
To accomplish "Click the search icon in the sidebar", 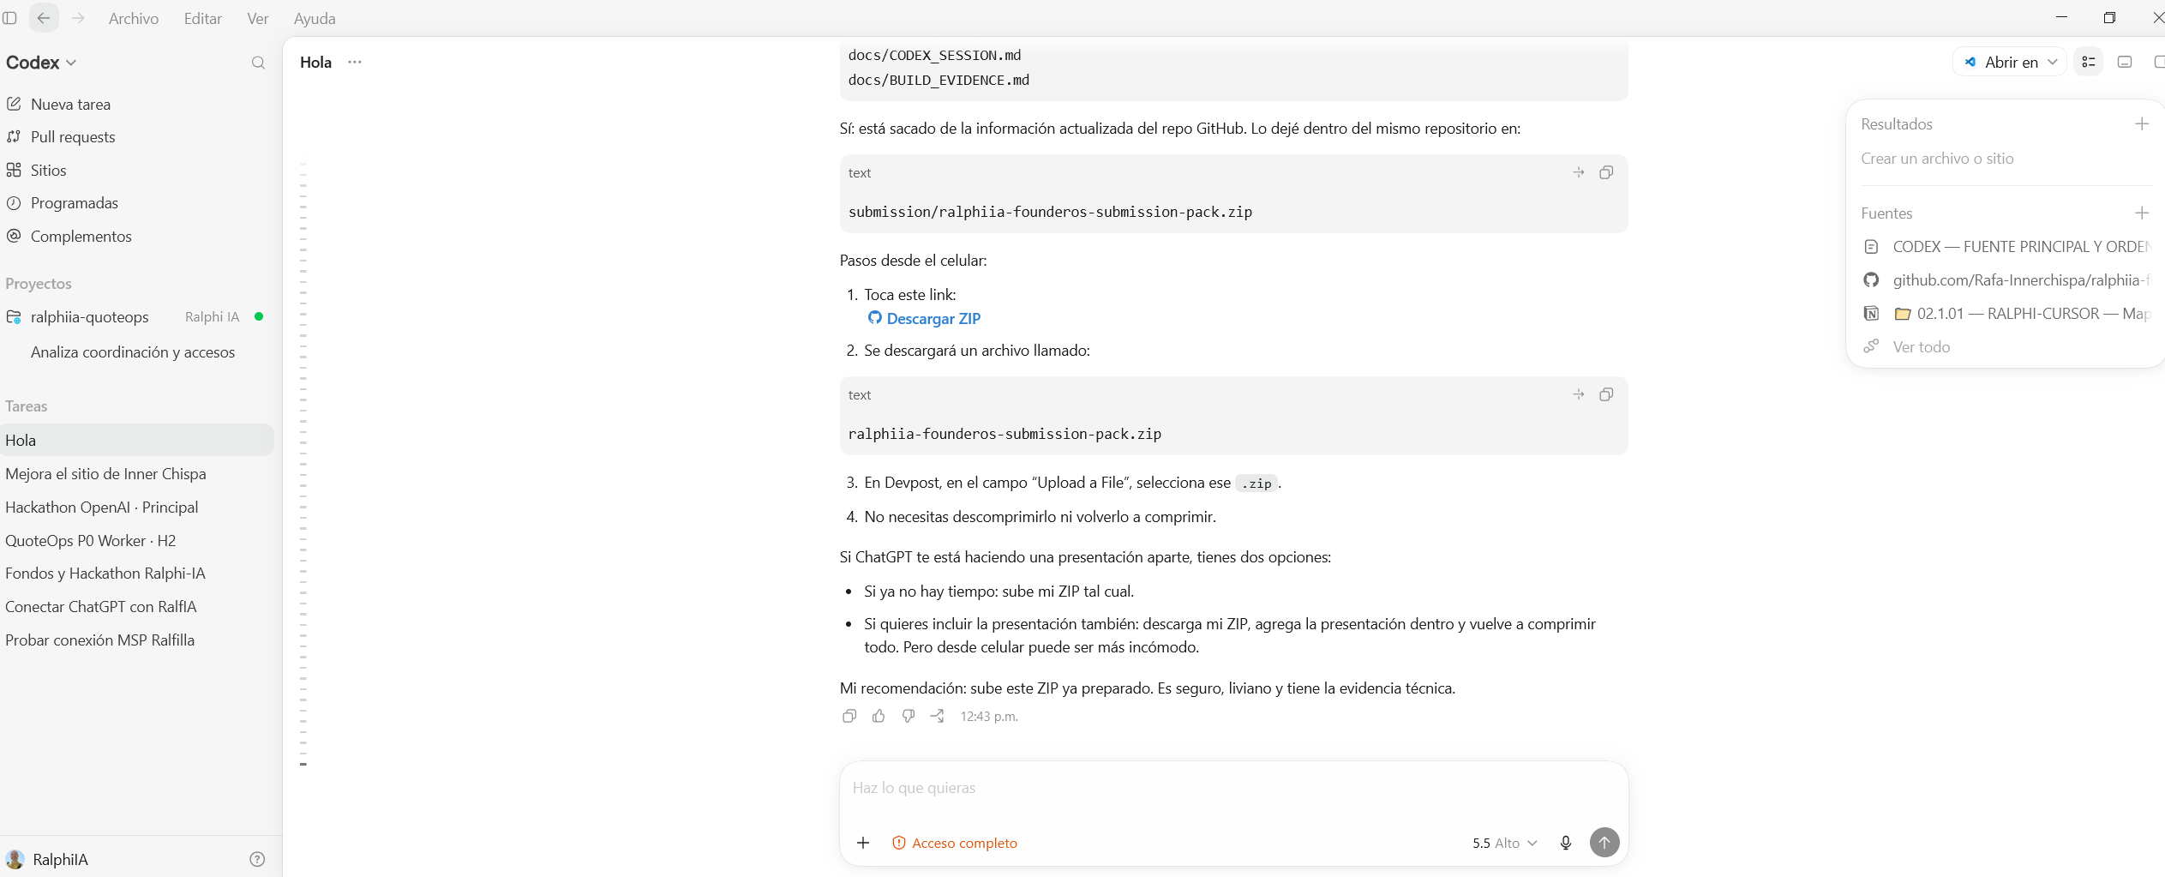I will [x=258, y=63].
